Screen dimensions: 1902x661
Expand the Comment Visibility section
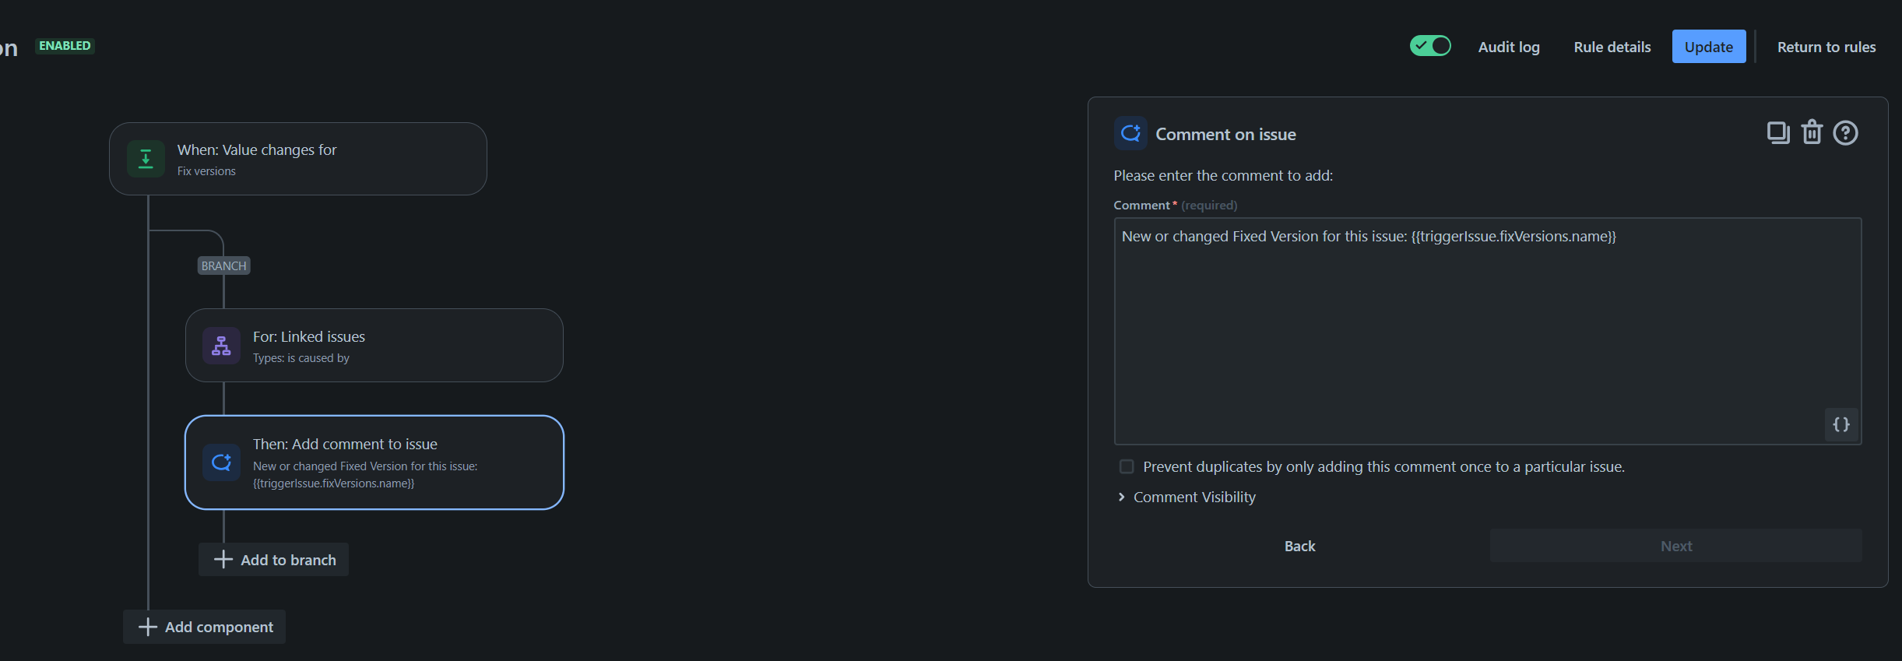1194,497
